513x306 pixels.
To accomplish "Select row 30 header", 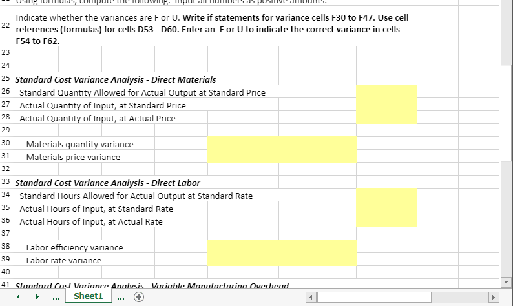I will [x=6, y=143].
